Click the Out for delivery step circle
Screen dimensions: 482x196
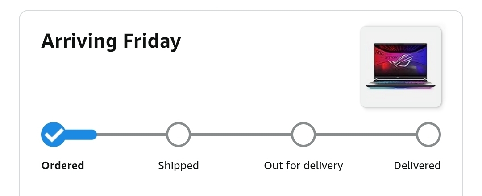pyautogui.click(x=303, y=135)
